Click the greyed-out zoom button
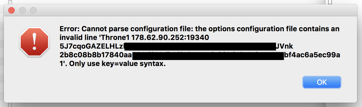Screen dimensions: 362x107 [33, 11]
